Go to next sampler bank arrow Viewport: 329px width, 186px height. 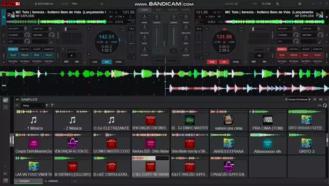click(x=309, y=100)
